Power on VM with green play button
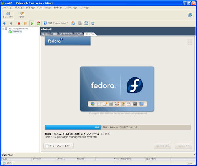Screen dimensions: 197x166 pyautogui.click(x=32, y=23)
